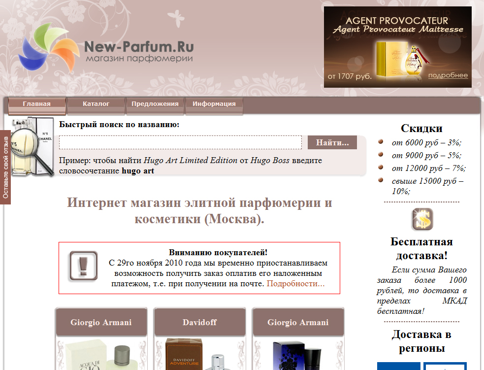Click the Скидки heading
This screenshot has height=370, width=484.
tap(421, 128)
